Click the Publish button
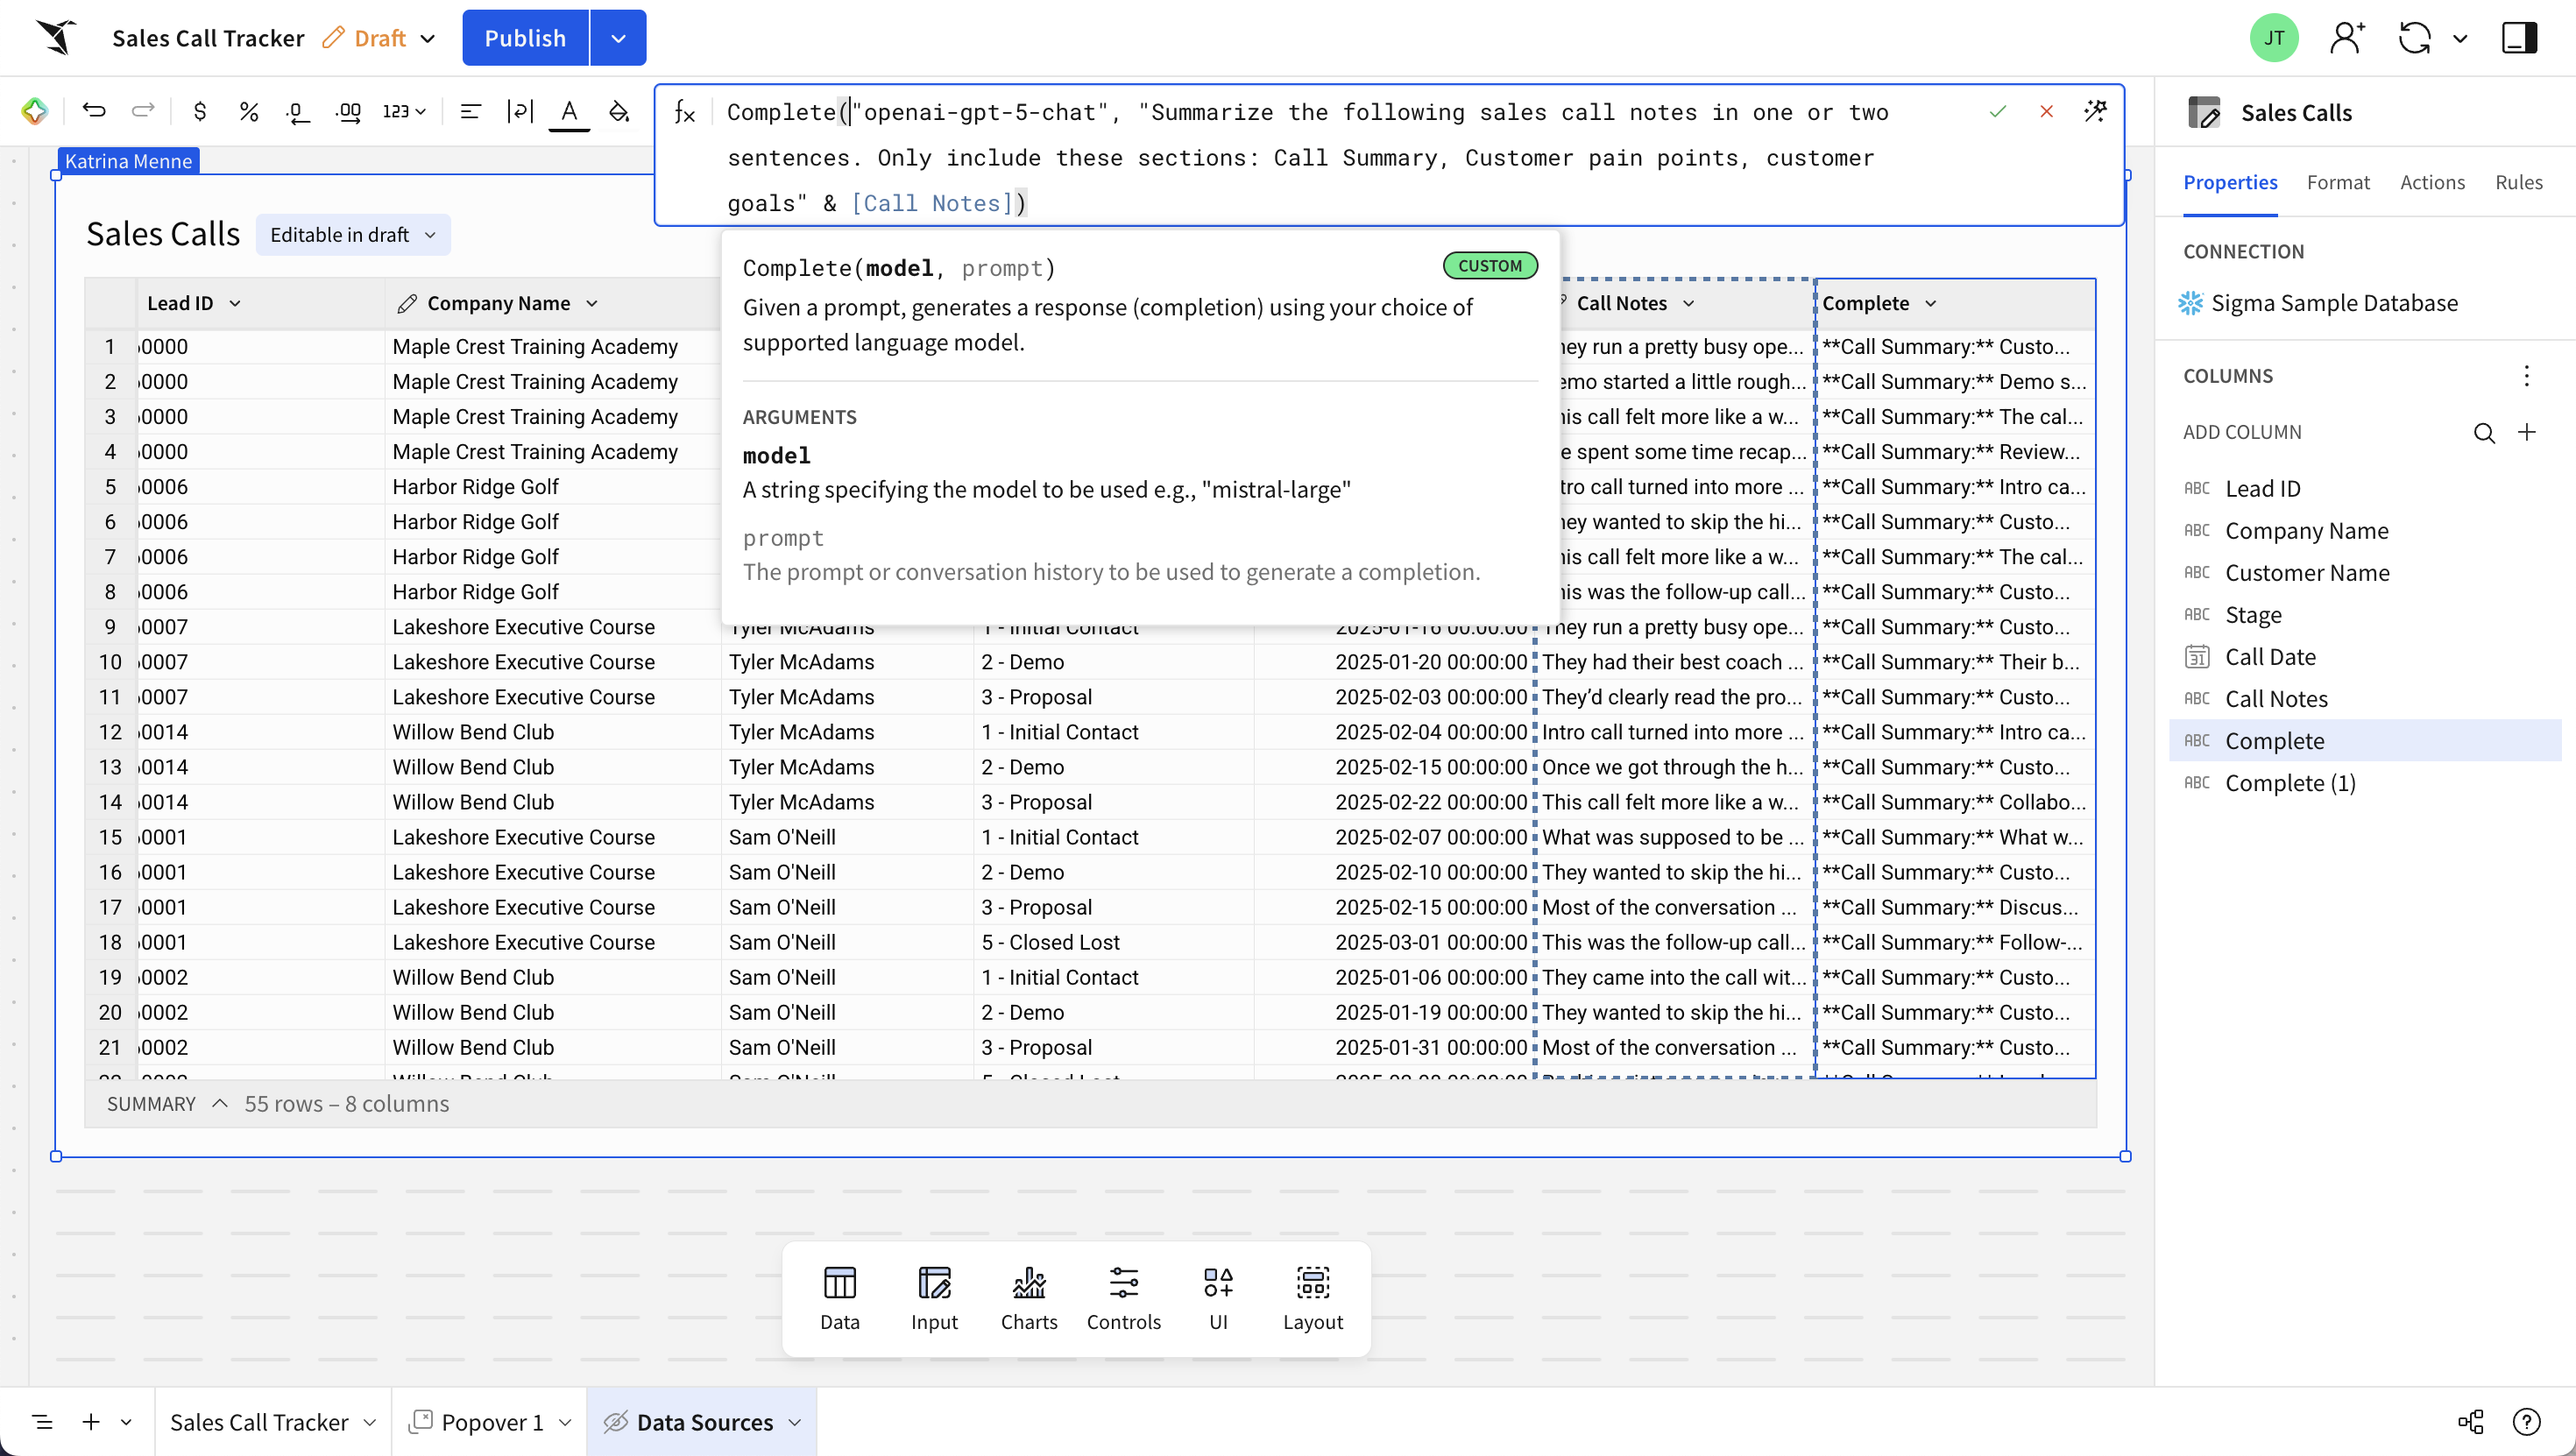This screenshot has height=1456, width=2576. coord(525,38)
